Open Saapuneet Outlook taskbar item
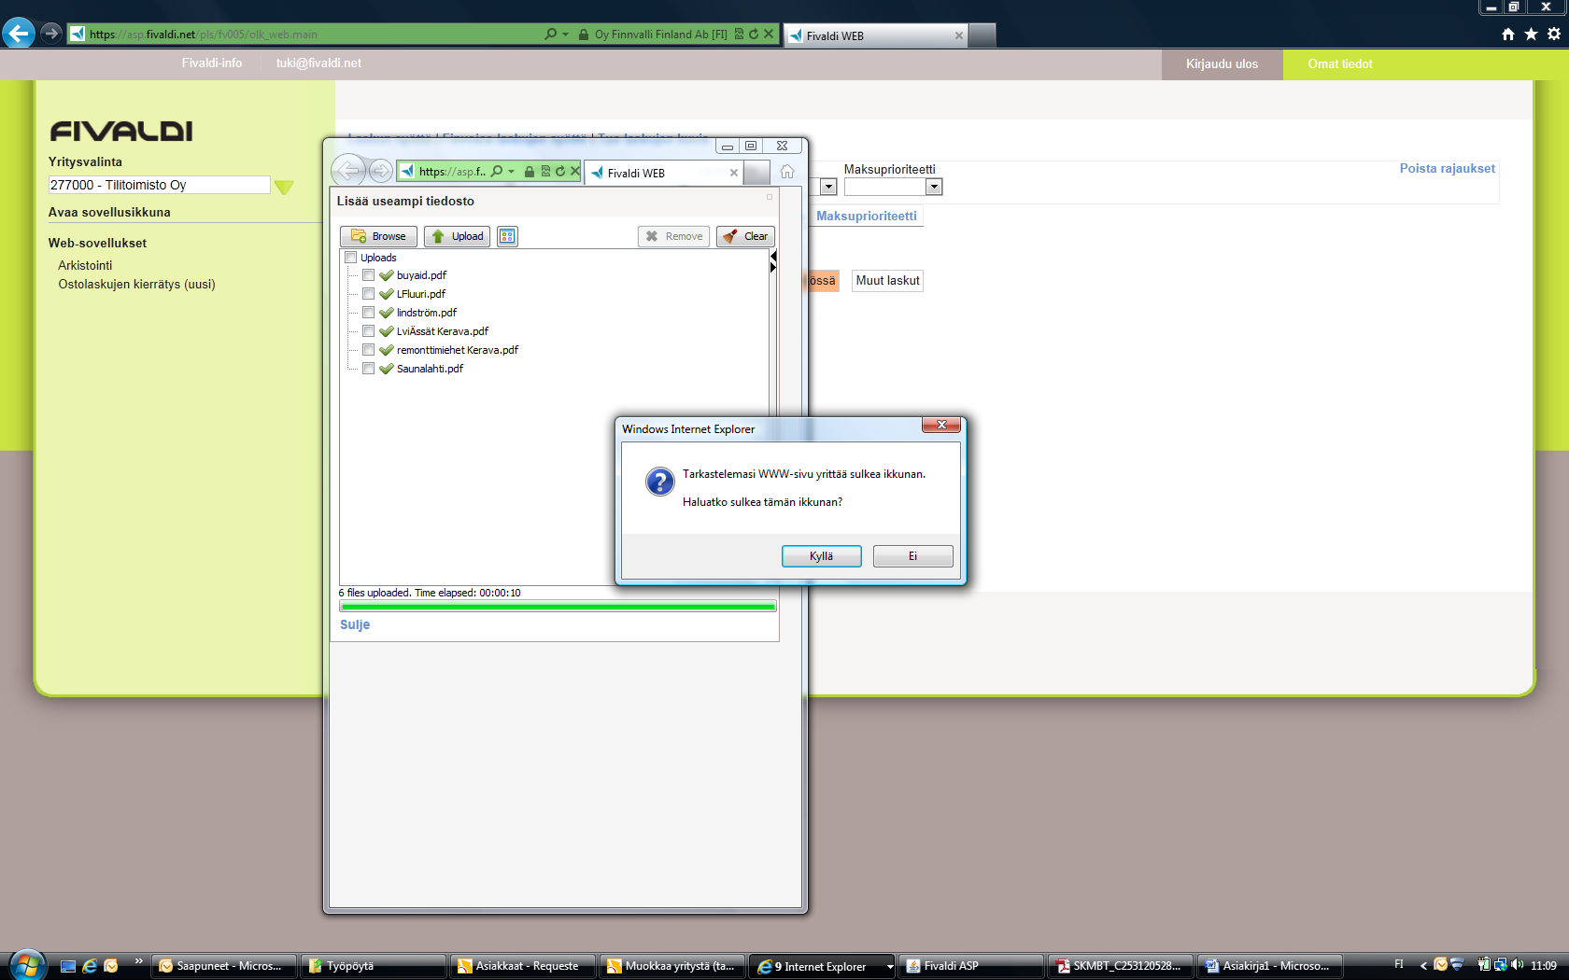Screen dimensions: 1569x980 [x=224, y=966]
